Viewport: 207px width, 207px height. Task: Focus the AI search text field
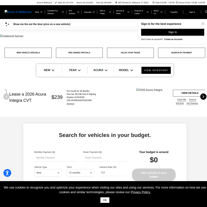[74, 24]
